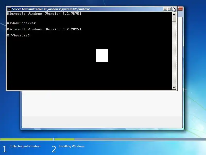Click the step number 1
The width and height of the screenshot is (206, 155).
click(5, 149)
